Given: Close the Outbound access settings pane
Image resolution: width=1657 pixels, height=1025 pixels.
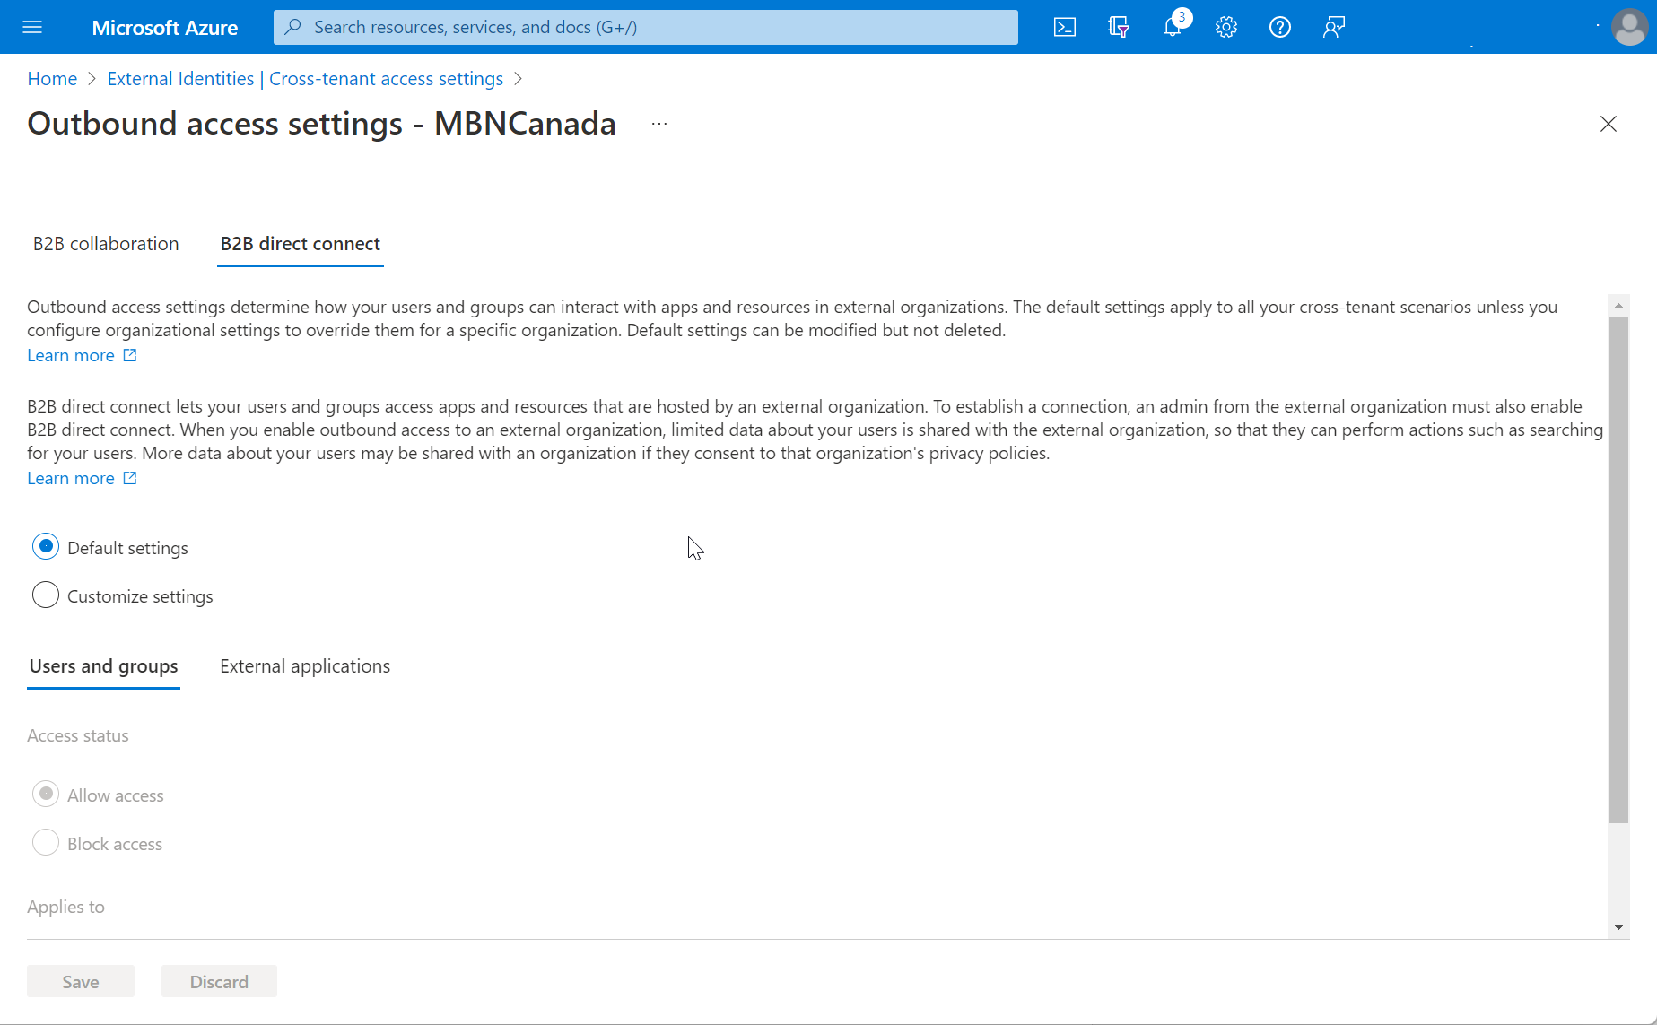Looking at the screenshot, I should 1609,124.
